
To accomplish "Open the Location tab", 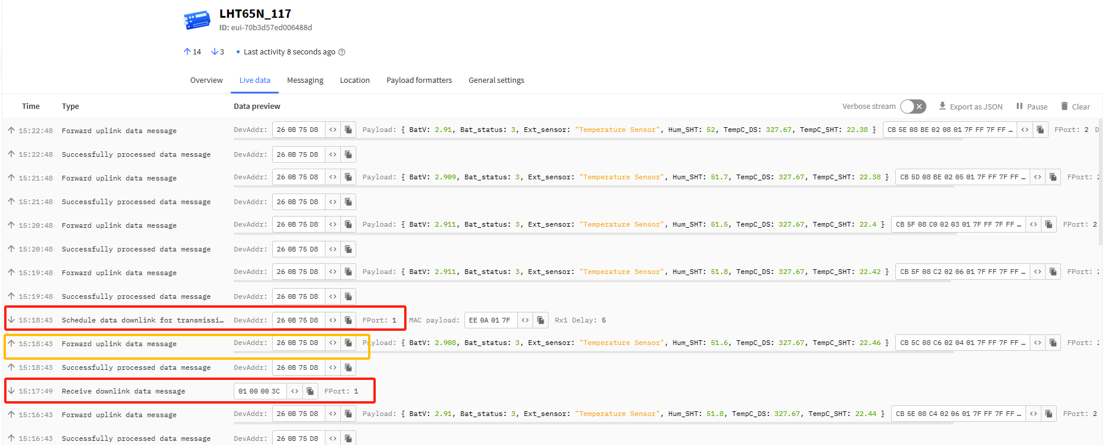I will pyautogui.click(x=354, y=80).
